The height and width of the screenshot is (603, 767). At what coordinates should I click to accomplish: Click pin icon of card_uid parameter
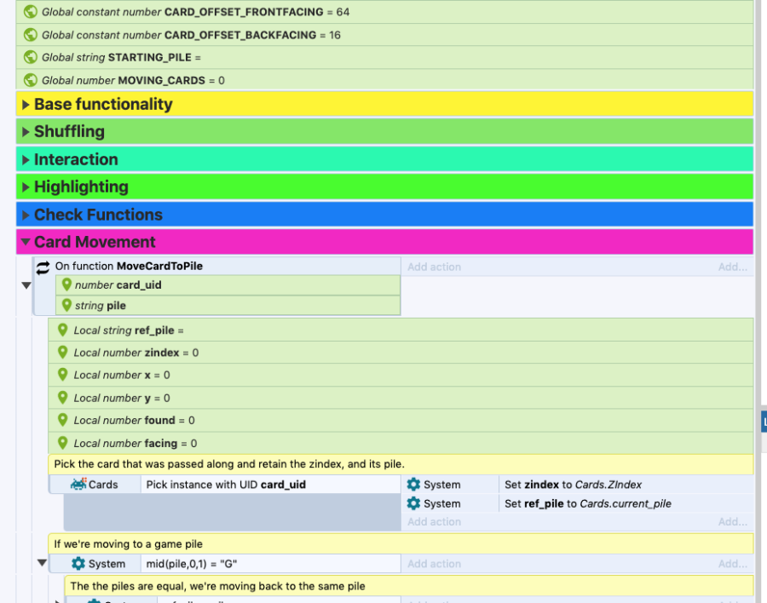(66, 285)
